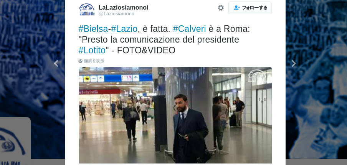Viewport: 347px width, 165px height.
Task: Open the gear settings menu beside Follow
Action: pyautogui.click(x=221, y=8)
